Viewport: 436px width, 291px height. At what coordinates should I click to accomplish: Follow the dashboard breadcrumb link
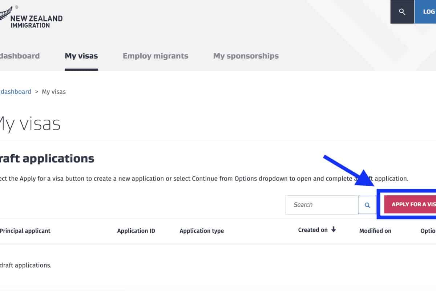coord(16,92)
